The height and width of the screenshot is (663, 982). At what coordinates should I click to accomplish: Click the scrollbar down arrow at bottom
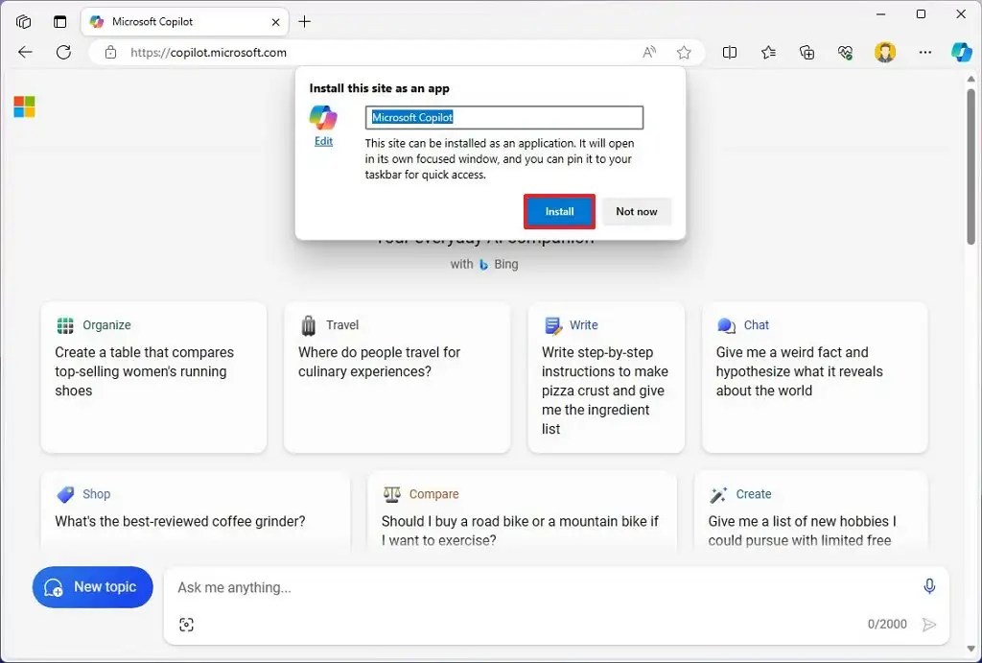point(970,648)
